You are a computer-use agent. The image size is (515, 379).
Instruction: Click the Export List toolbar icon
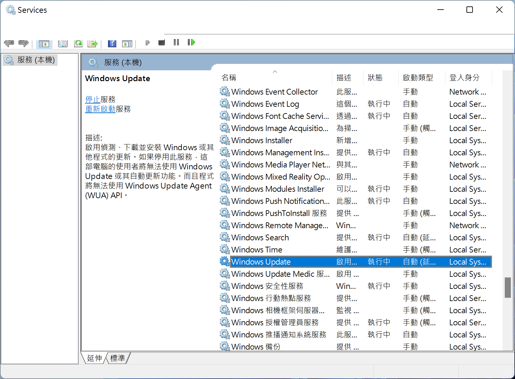coord(93,43)
